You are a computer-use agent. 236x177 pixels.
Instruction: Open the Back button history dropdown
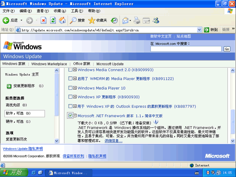tap(21, 20)
